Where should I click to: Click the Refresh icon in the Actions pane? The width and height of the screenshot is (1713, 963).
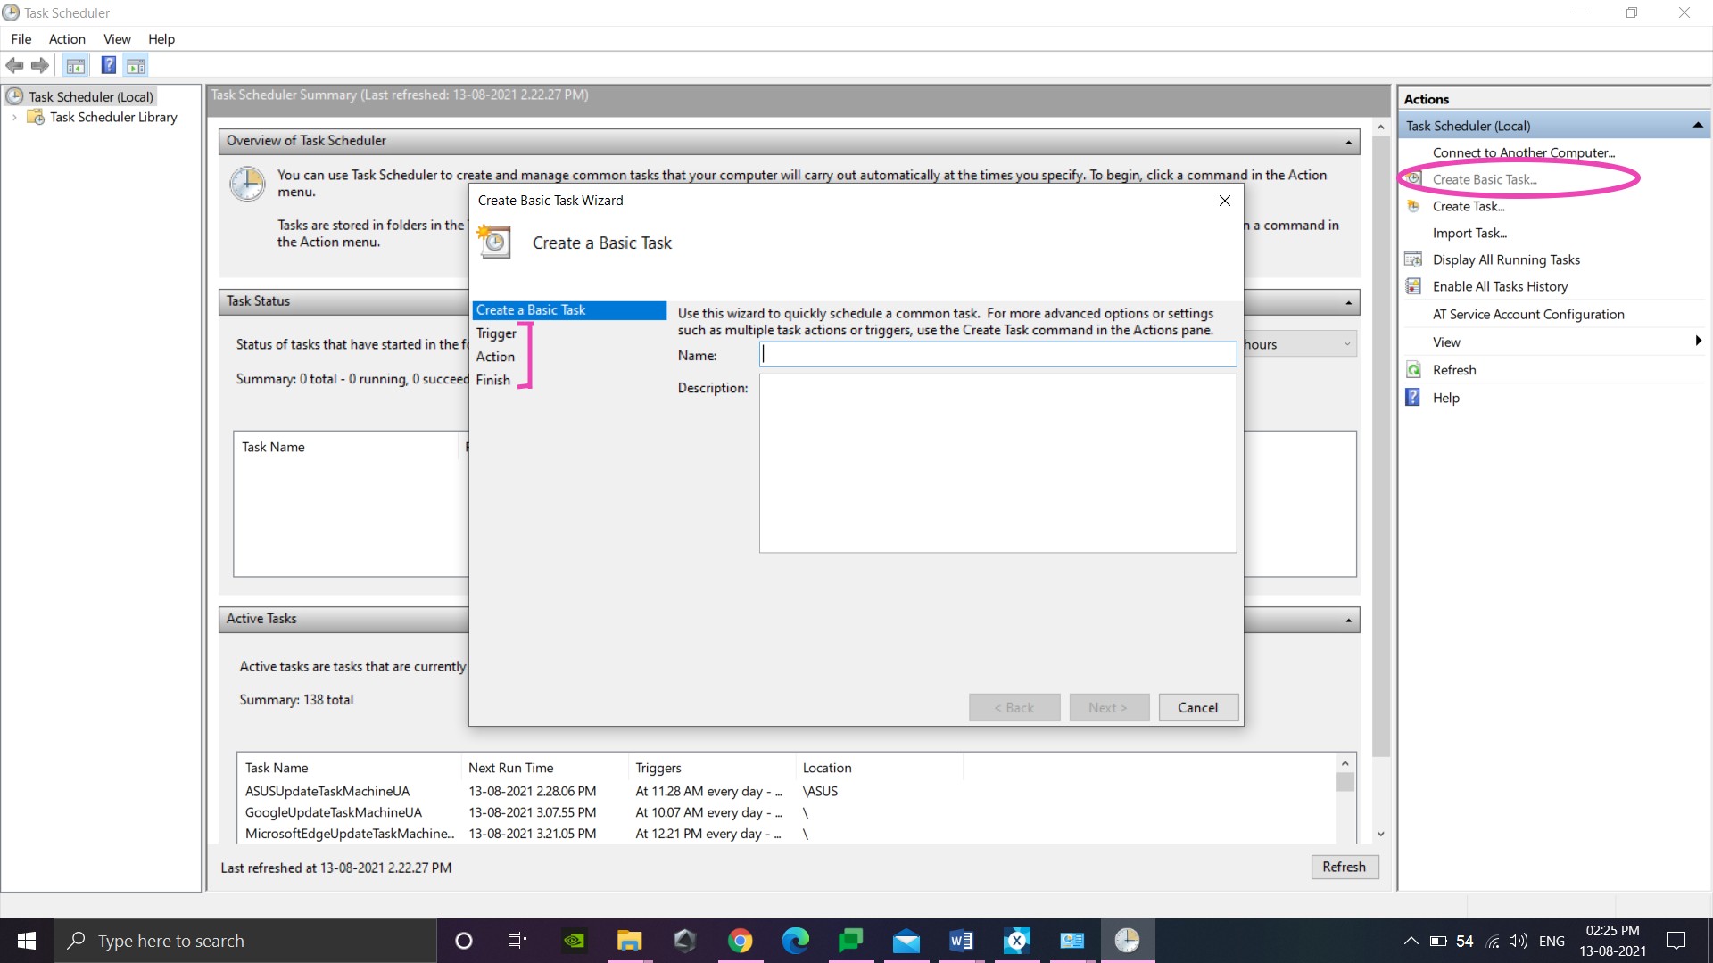pyautogui.click(x=1413, y=369)
